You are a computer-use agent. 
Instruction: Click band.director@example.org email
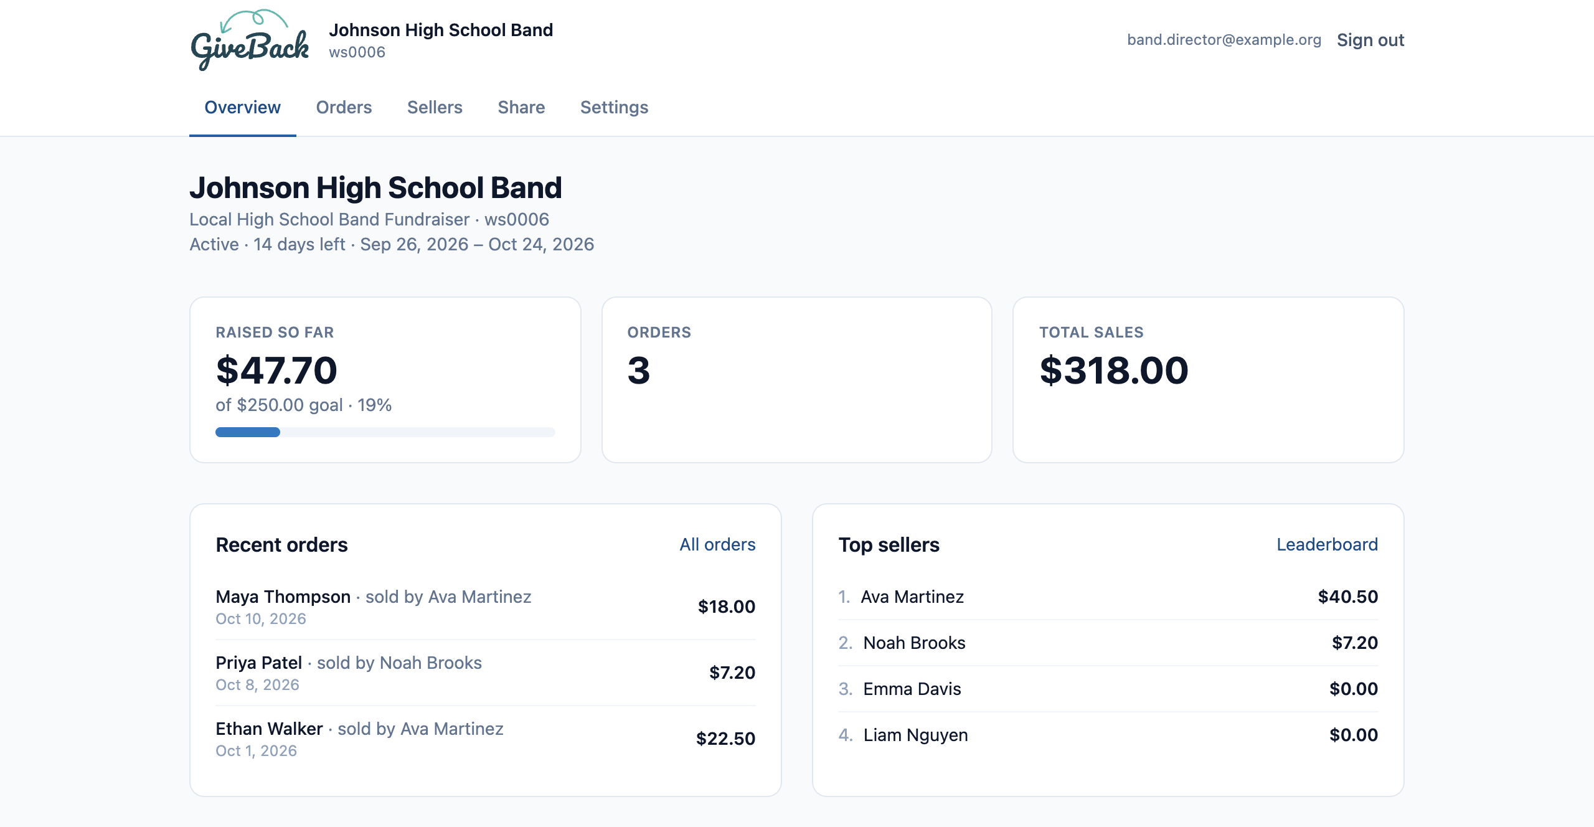click(x=1224, y=40)
